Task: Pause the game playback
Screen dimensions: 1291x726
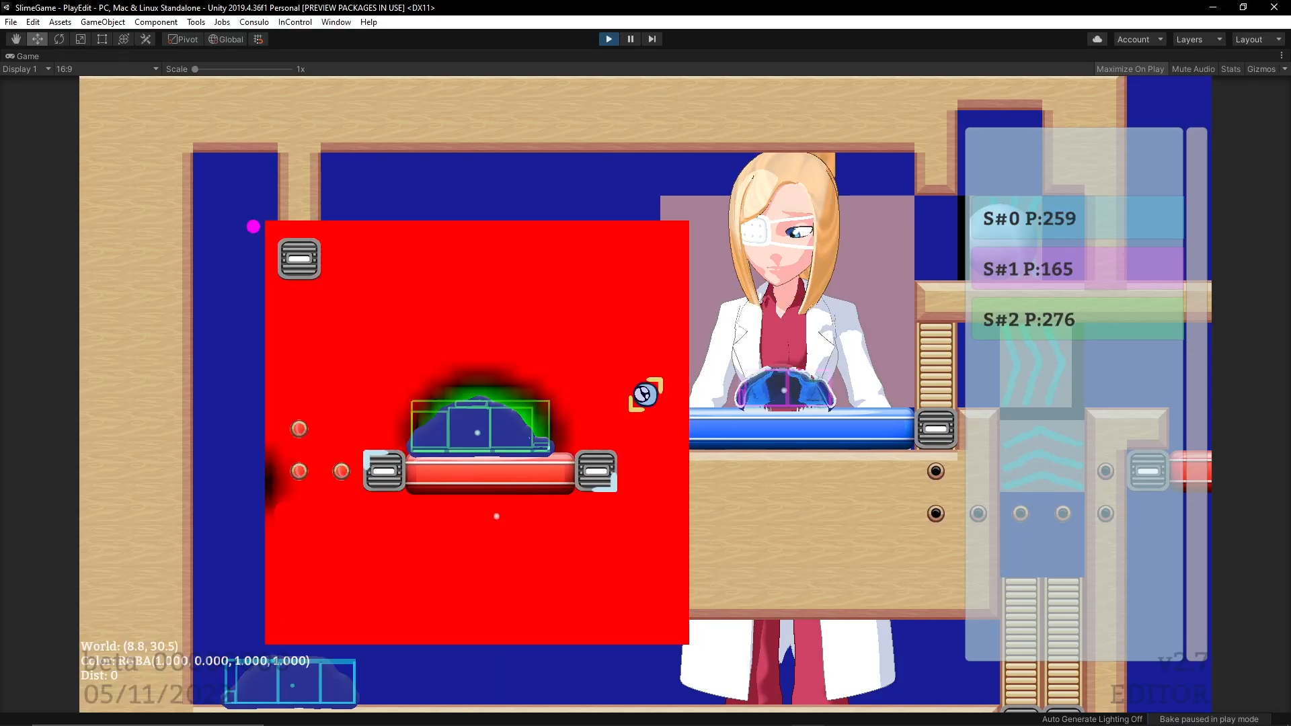Action: point(630,39)
